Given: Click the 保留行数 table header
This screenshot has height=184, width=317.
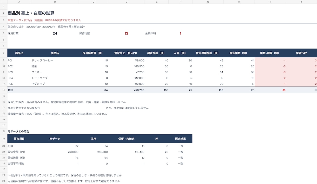Looking at the screenshot, I should click(301, 53).
